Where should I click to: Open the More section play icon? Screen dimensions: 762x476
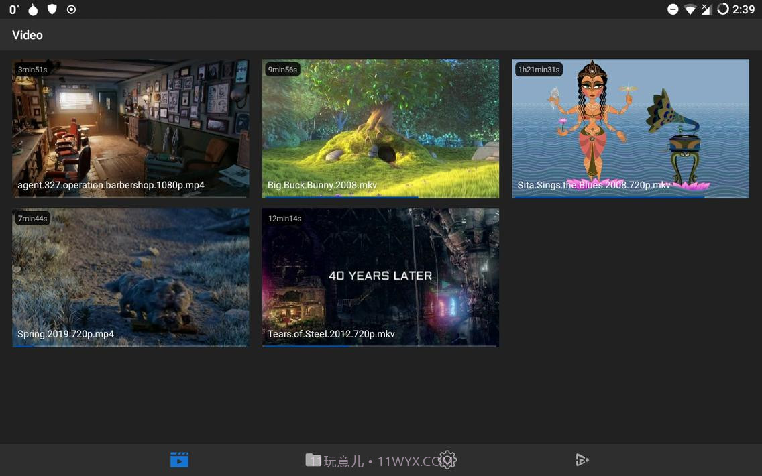pos(582,460)
